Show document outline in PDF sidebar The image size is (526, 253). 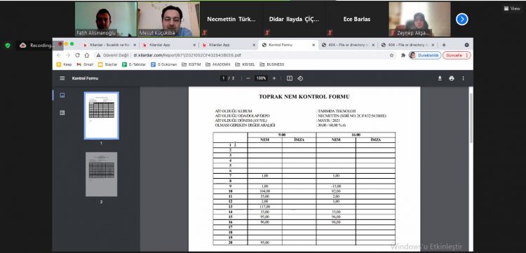[62, 113]
